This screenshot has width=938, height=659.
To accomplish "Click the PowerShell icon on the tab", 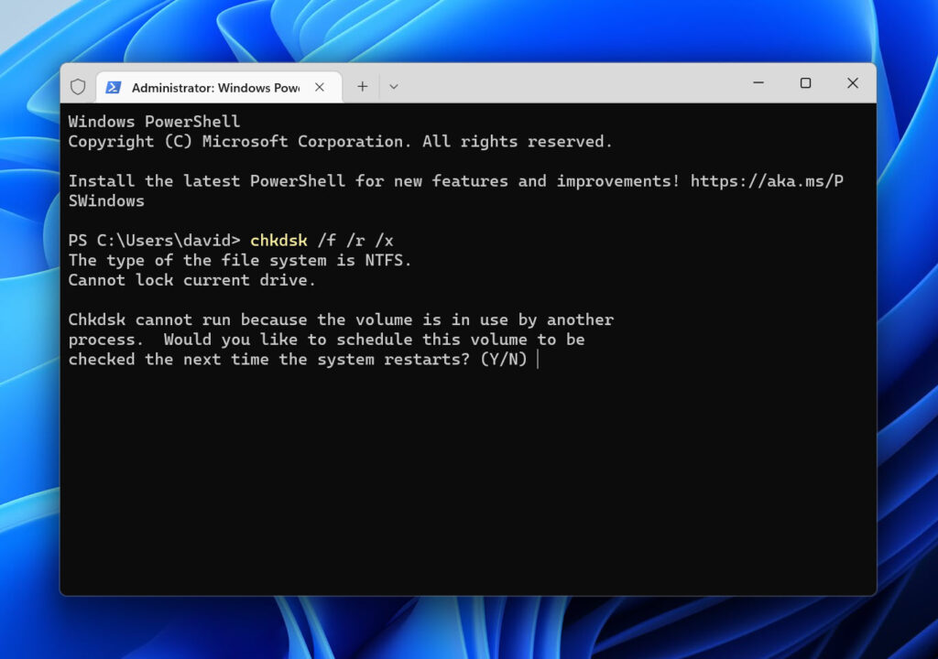I will pyautogui.click(x=114, y=87).
